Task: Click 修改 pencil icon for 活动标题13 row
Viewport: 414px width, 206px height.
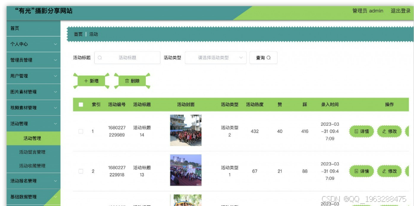Action: click(x=384, y=171)
